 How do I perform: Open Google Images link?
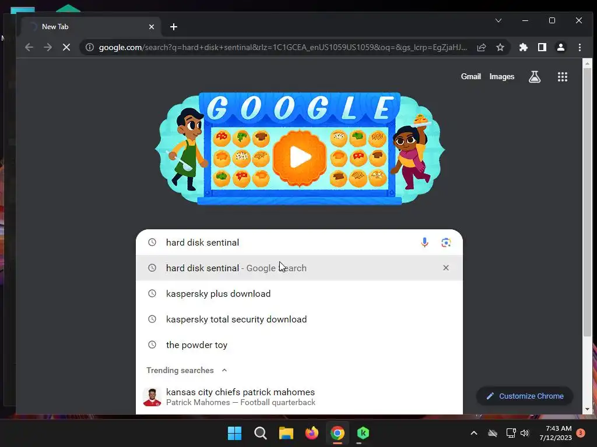(502, 76)
